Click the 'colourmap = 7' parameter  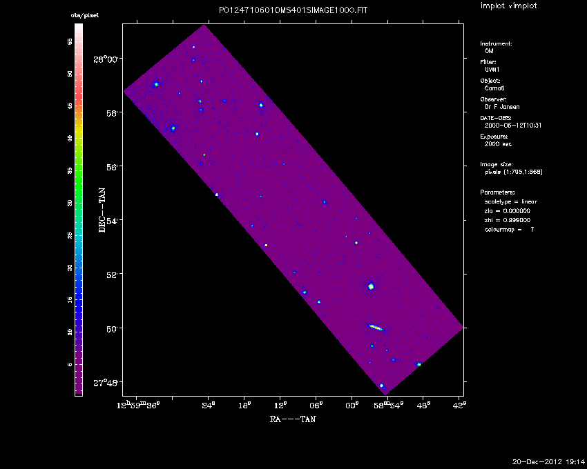click(510, 230)
